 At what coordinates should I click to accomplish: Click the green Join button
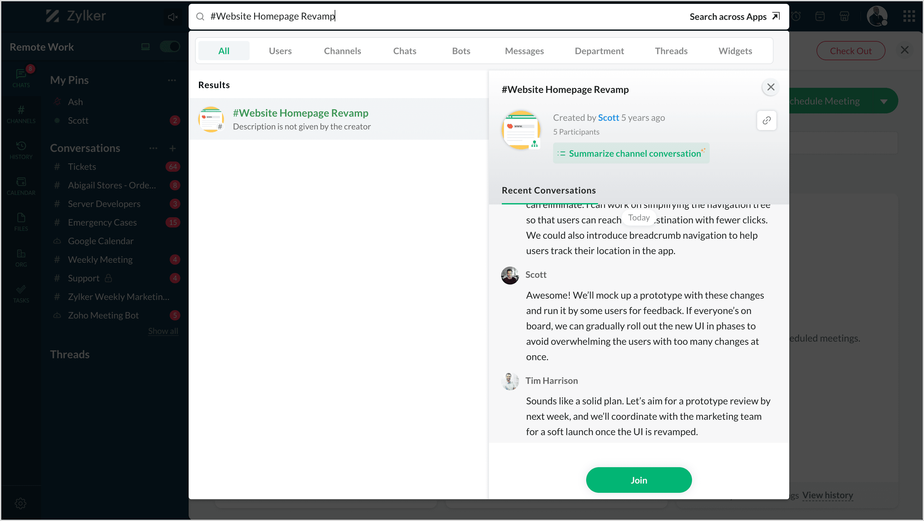pos(638,480)
